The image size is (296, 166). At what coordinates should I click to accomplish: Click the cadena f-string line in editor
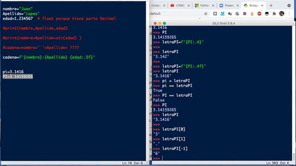[x=49, y=57]
